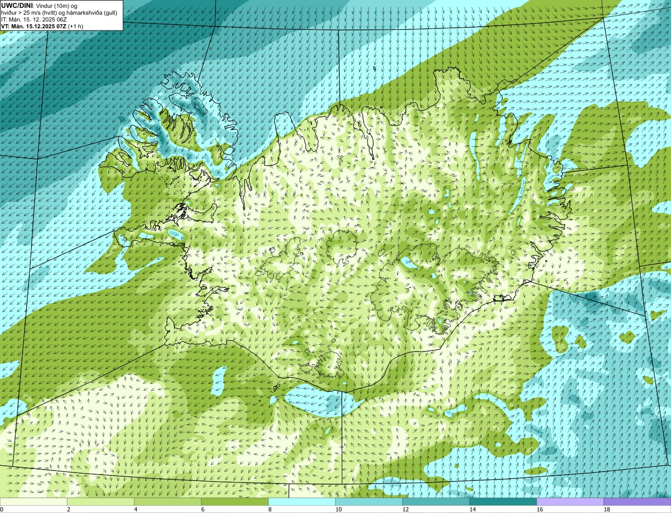Click the legend scale label "10"
671x513 pixels.
click(339, 509)
